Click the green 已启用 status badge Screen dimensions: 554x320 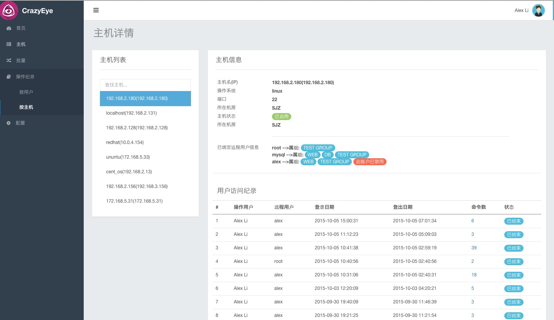(281, 116)
